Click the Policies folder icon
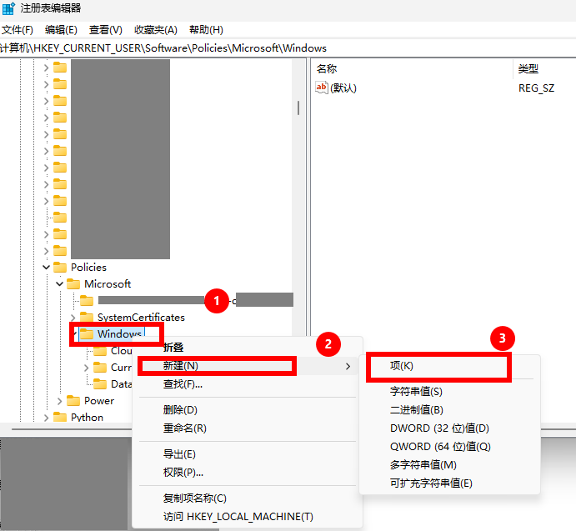 60,268
